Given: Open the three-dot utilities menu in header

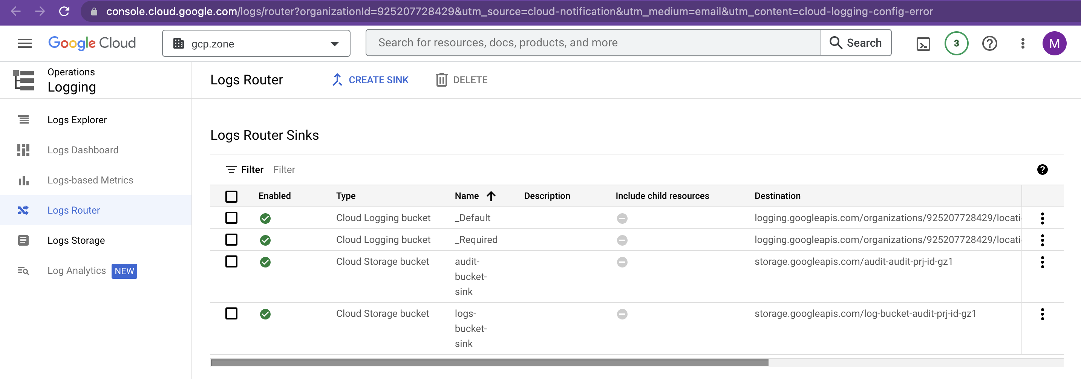Looking at the screenshot, I should tap(1023, 43).
